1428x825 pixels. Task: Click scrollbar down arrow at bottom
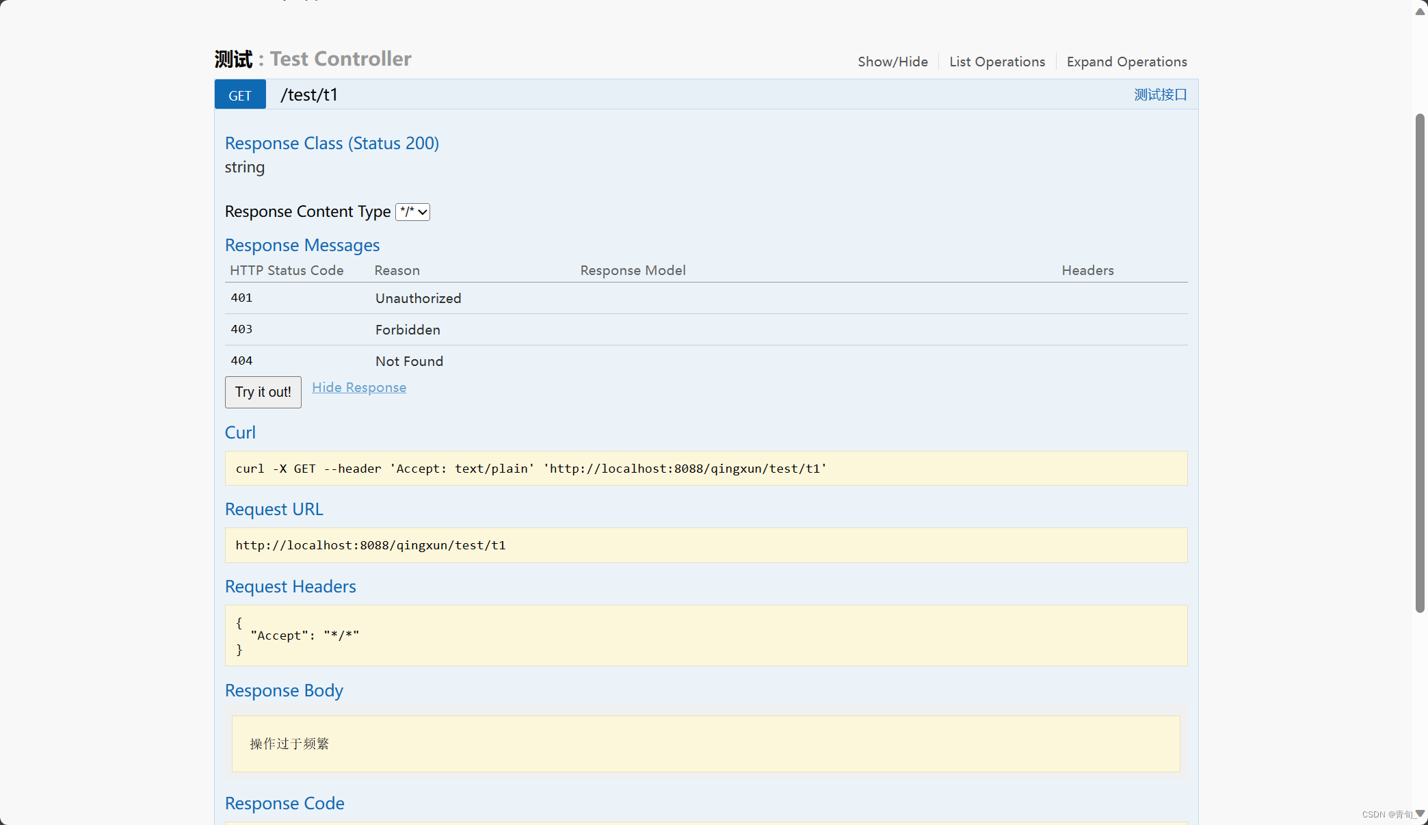point(1420,813)
